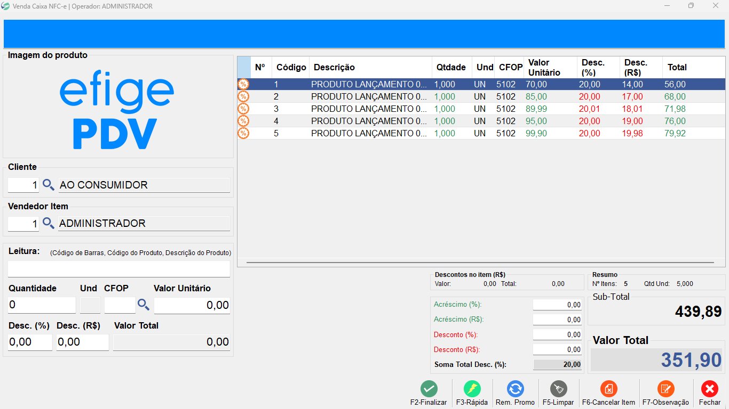Click the Desconto (%) total field

[x=557, y=334]
